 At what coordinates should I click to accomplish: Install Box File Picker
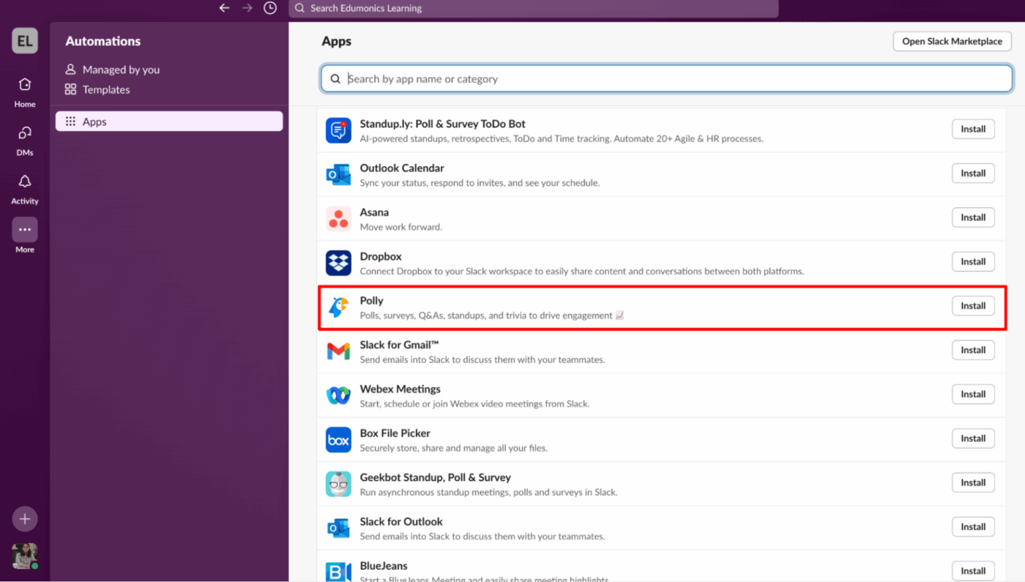pyautogui.click(x=973, y=439)
